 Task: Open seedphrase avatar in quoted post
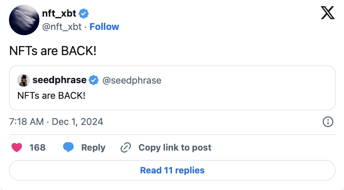pos(23,80)
